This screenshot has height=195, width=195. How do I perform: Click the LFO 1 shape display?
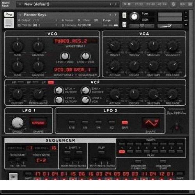pyautogui.click(x=38, y=123)
